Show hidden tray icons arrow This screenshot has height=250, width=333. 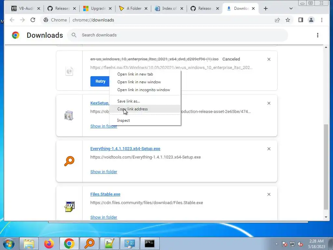tap(276, 244)
